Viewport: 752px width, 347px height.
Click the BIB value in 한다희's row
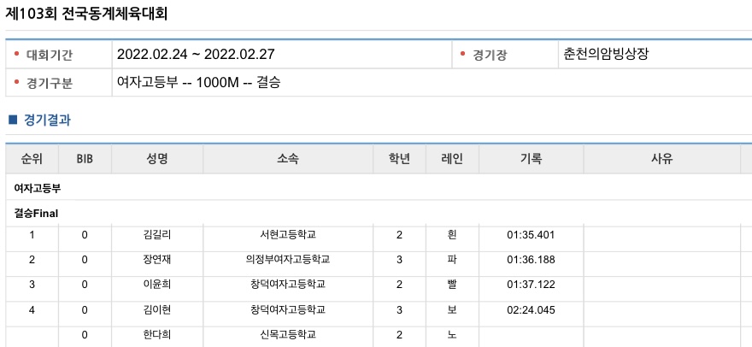pos(85,334)
